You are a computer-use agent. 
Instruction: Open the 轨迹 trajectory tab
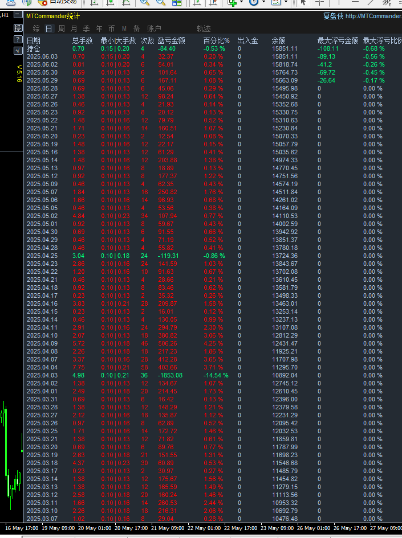point(204,29)
